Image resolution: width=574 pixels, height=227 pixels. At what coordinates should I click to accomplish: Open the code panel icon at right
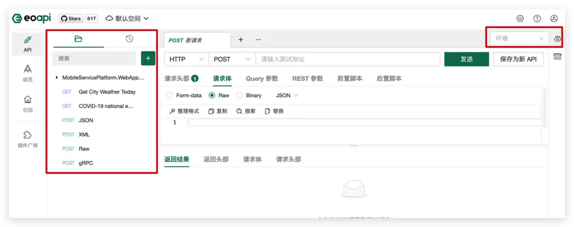pos(557,56)
